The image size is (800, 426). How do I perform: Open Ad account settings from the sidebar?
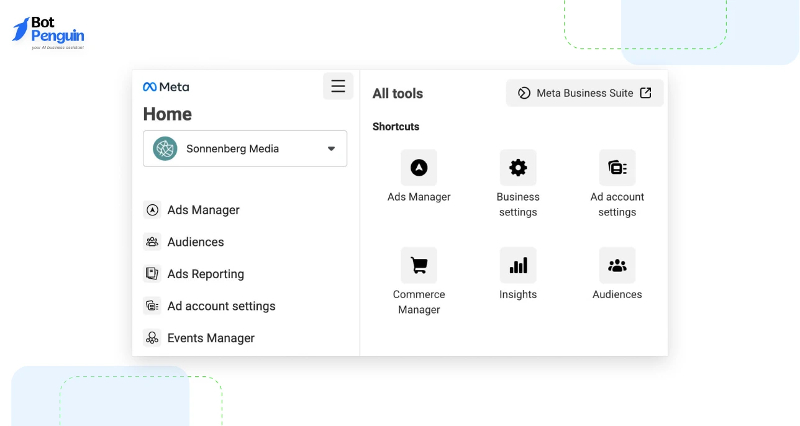click(221, 306)
